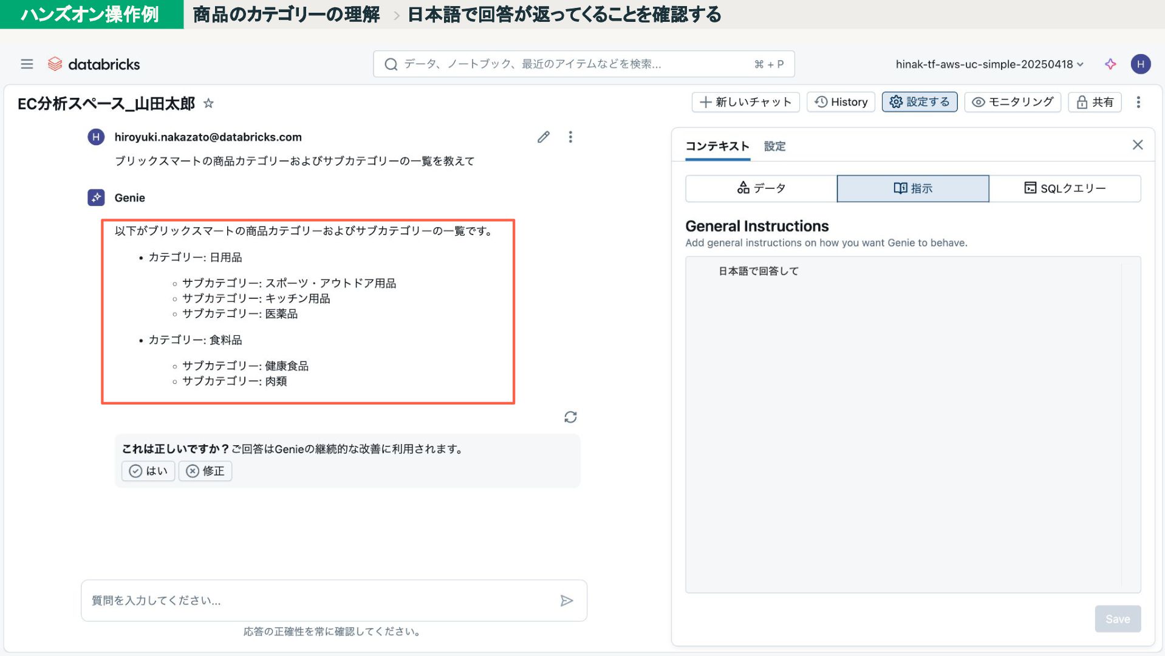Click the hiroyuki.nakazato@databricks.com sender name
1165x656 pixels.
pyautogui.click(x=208, y=137)
